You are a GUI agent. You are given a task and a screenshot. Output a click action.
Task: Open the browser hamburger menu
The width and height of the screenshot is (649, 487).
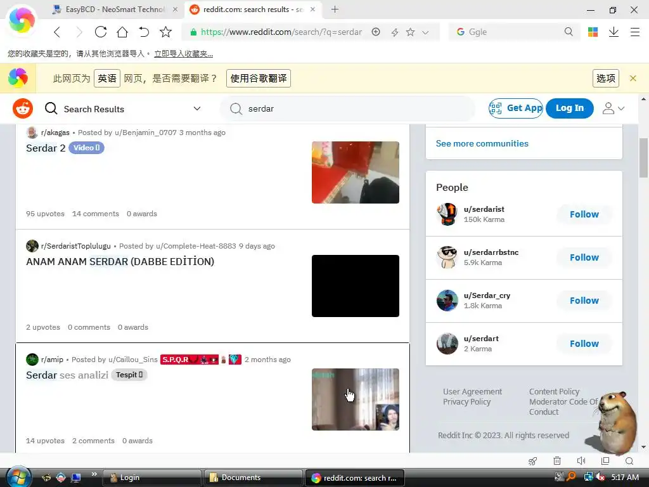coord(635,32)
